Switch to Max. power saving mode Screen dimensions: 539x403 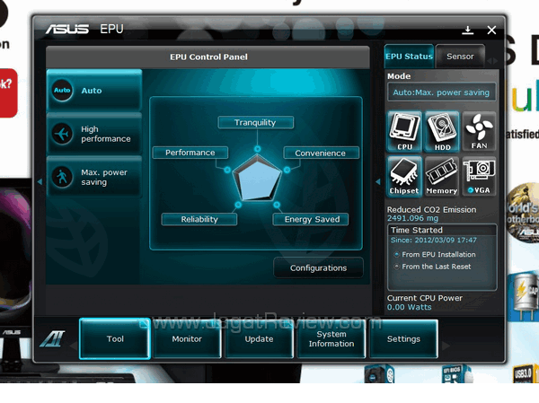[x=94, y=177]
